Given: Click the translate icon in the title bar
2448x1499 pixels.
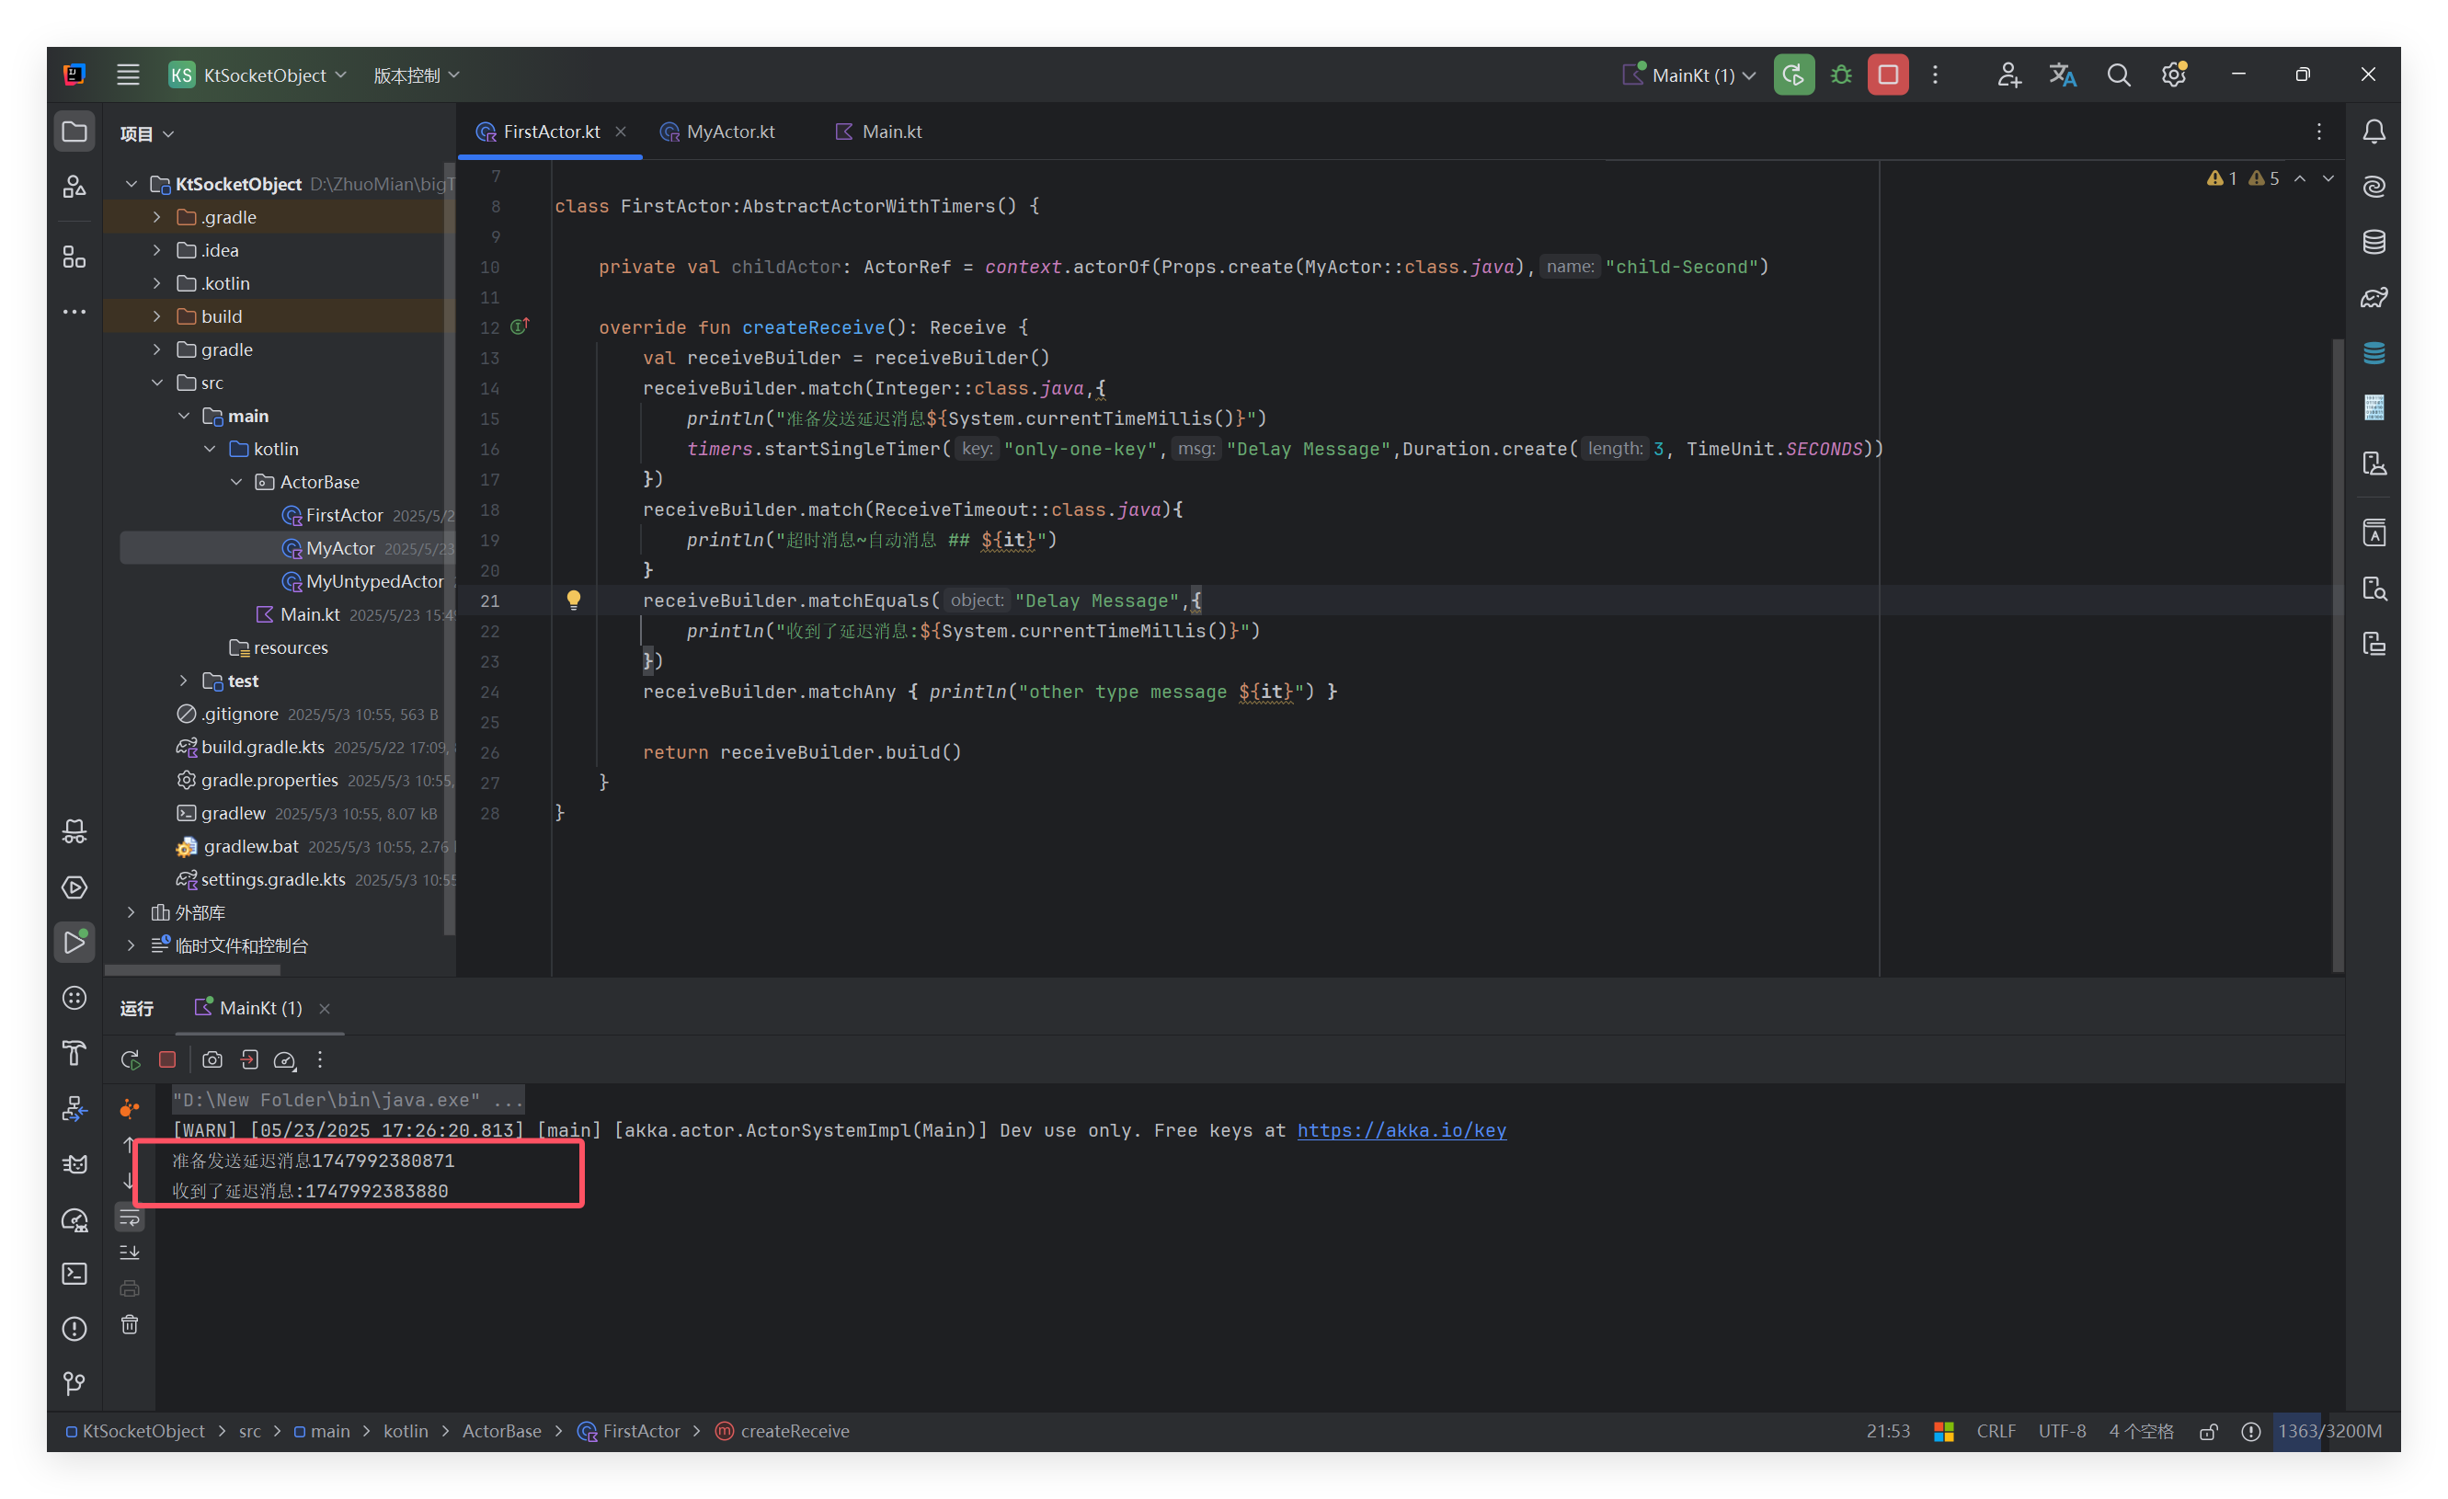Looking at the screenshot, I should click(2063, 74).
